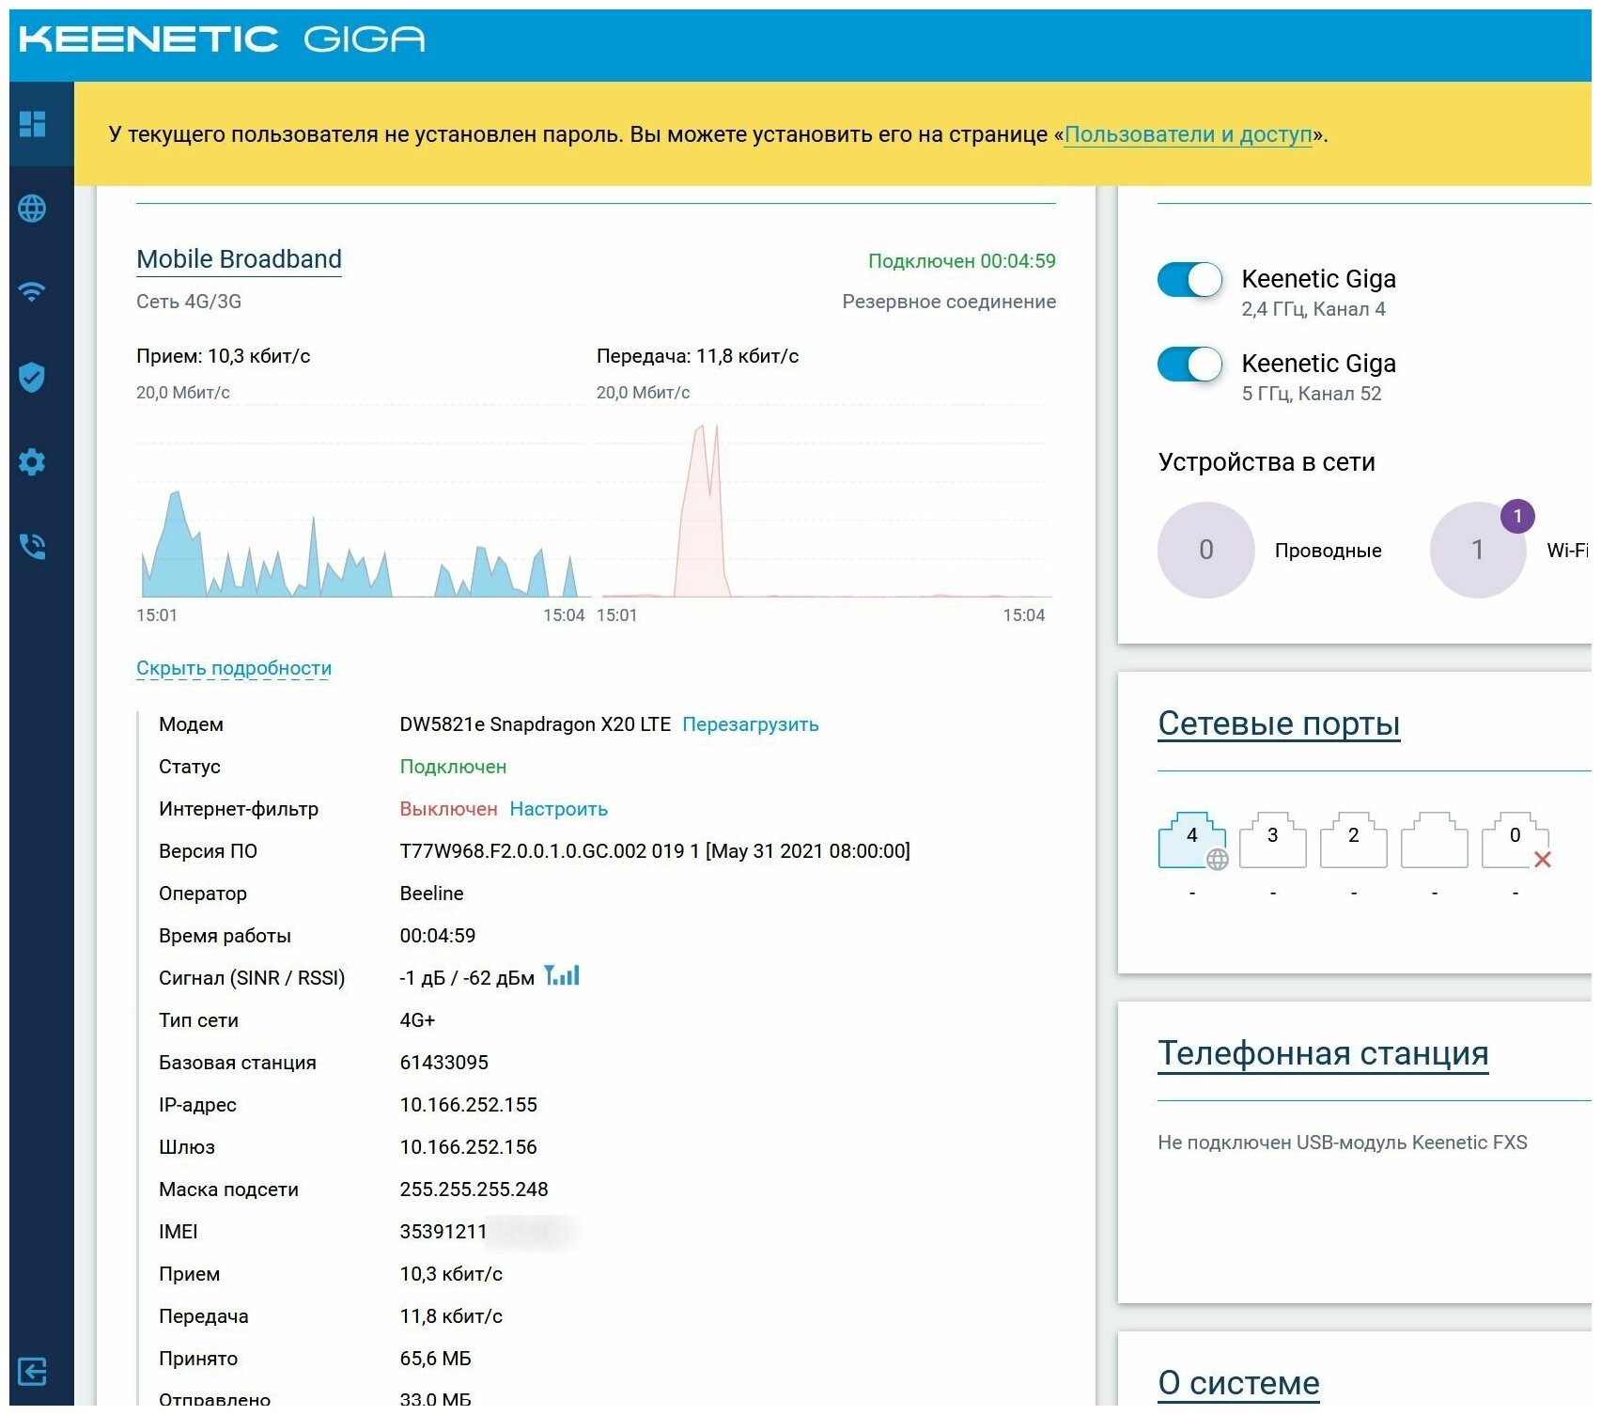Open the Internet globe icon in the sidebar
The width and height of the screenshot is (1601, 1415).
click(32, 209)
